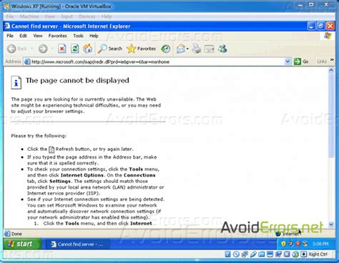Screen dimensions: 339x263
Task: Click VirtualBox display status icon
Action: pos(270,254)
